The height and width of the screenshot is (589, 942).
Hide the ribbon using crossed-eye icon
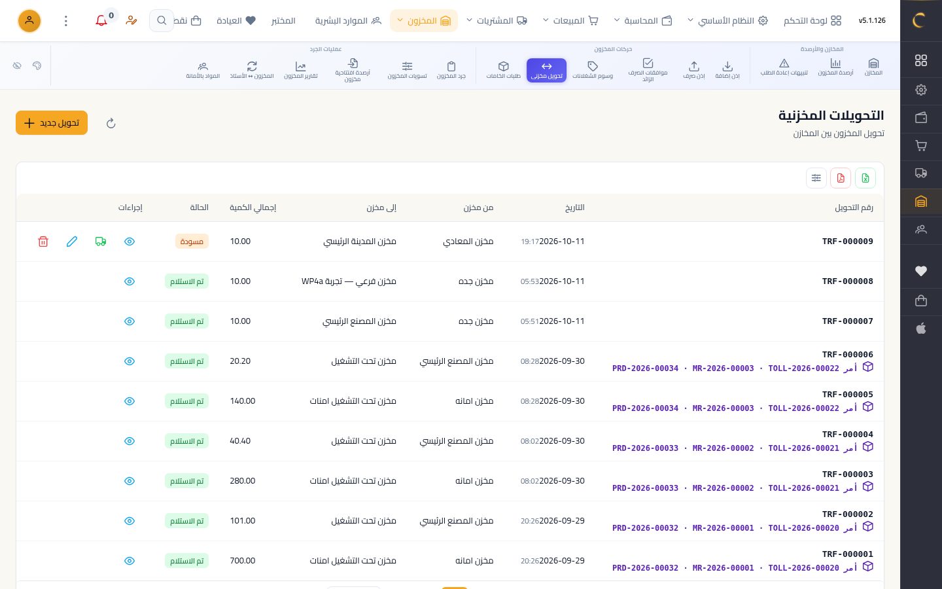click(x=17, y=65)
